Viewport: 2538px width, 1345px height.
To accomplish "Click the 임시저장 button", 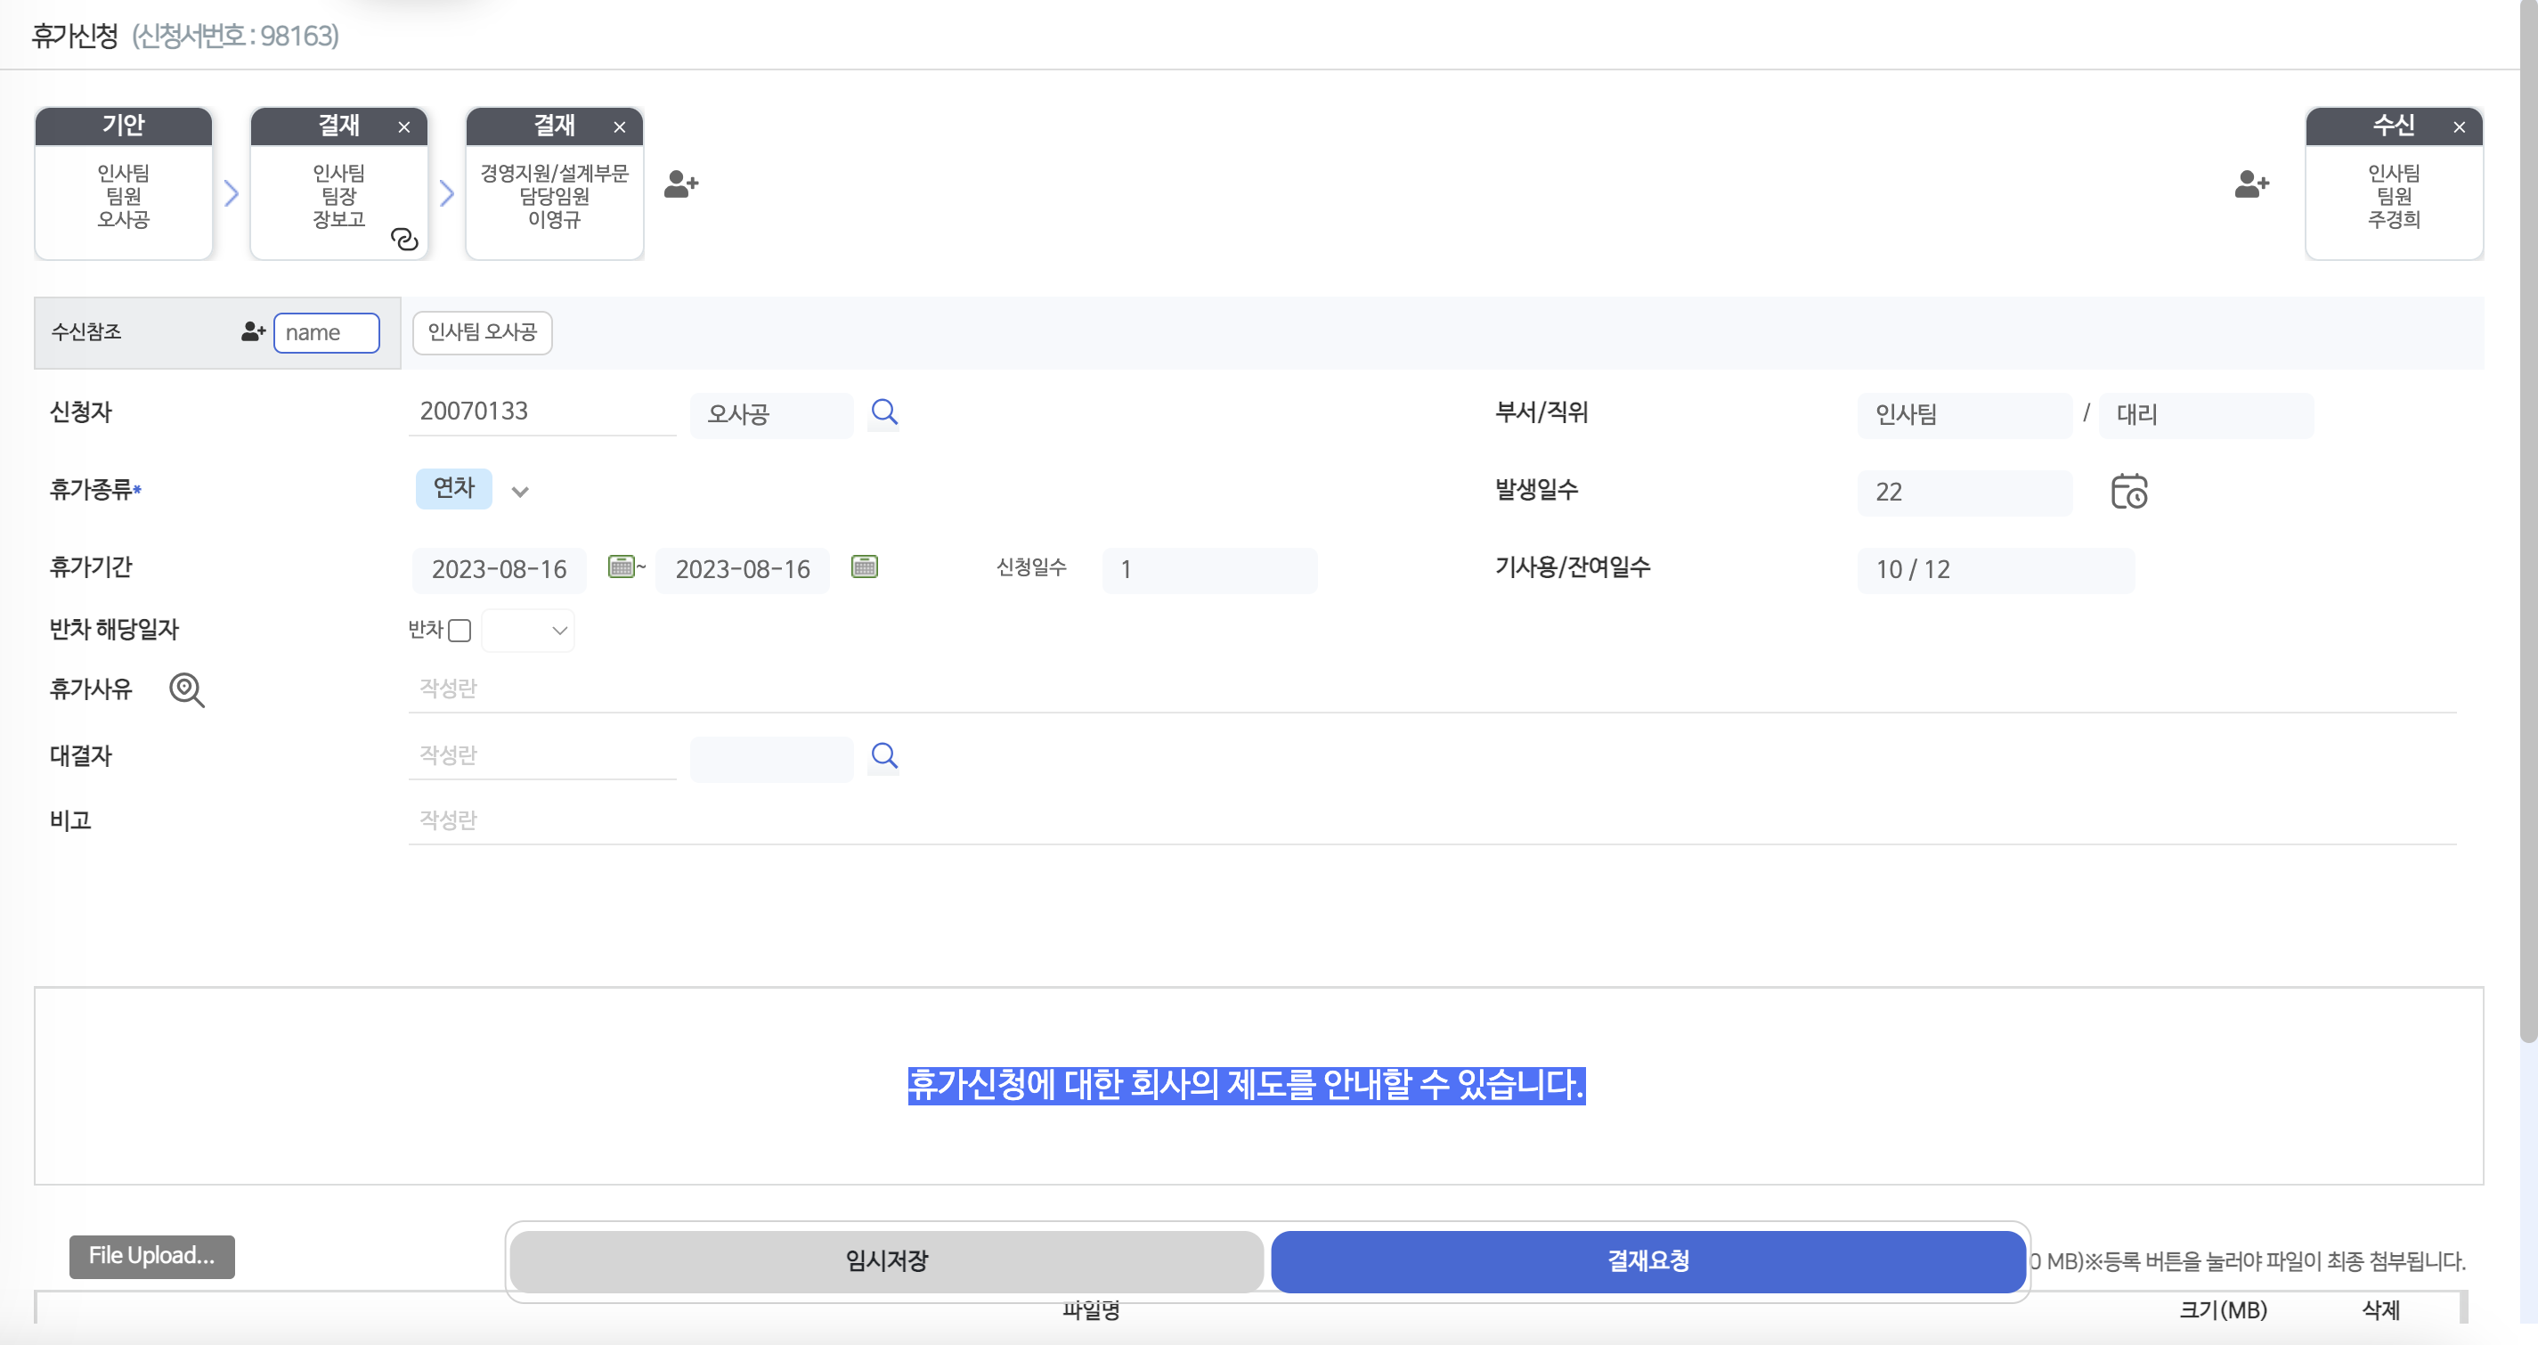I will (x=886, y=1260).
